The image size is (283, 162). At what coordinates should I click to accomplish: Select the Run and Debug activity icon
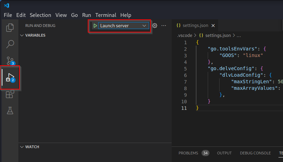(x=10, y=78)
